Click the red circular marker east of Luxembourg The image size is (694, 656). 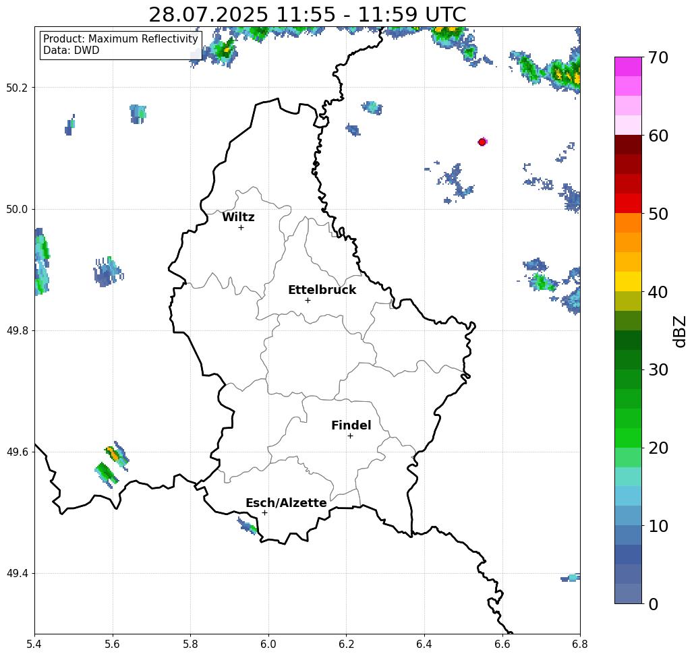(x=482, y=142)
